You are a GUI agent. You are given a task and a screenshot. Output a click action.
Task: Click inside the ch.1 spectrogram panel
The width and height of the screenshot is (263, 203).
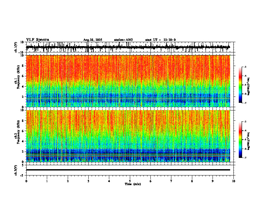point(128,81)
